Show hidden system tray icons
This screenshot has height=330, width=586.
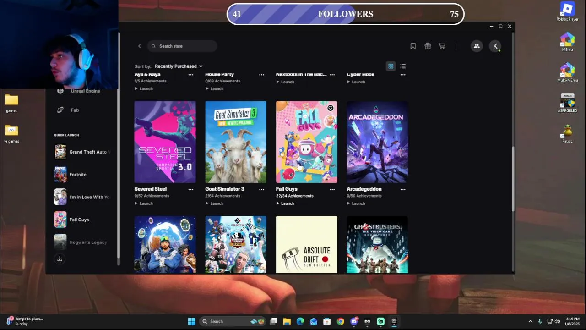[x=530, y=321]
